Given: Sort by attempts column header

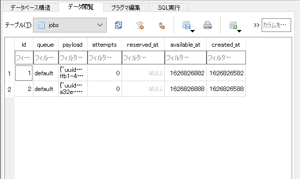Looking at the screenshot, I should pyautogui.click(x=104, y=45).
